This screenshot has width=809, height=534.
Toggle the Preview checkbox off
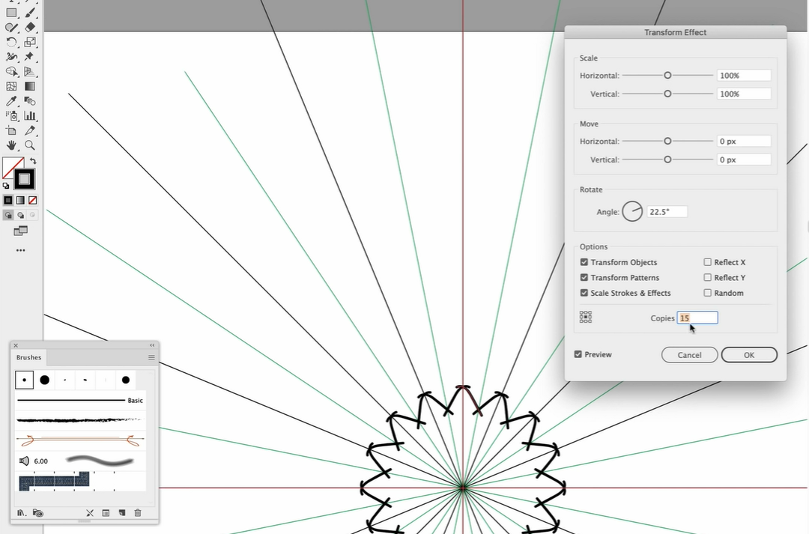click(578, 354)
